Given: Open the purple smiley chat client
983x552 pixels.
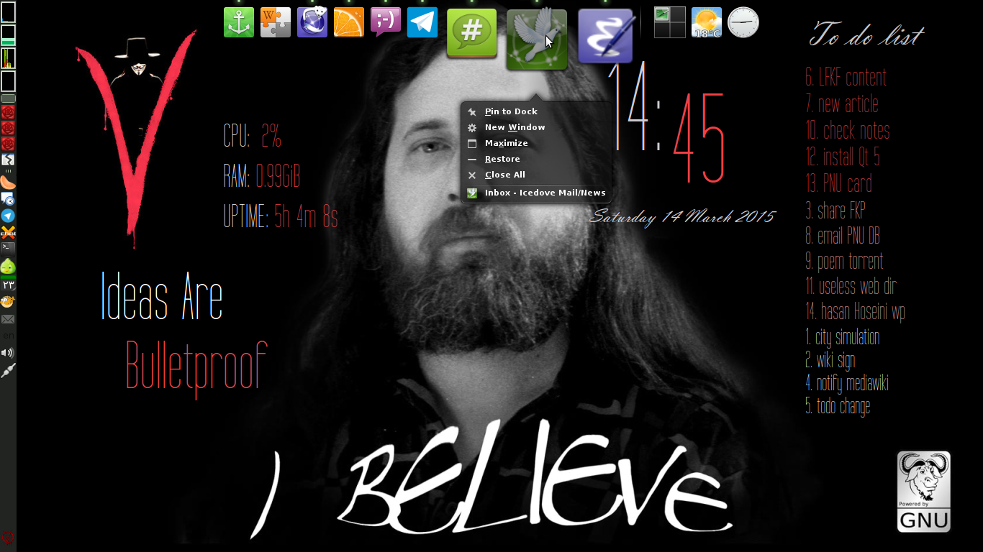Looking at the screenshot, I should tap(386, 23).
